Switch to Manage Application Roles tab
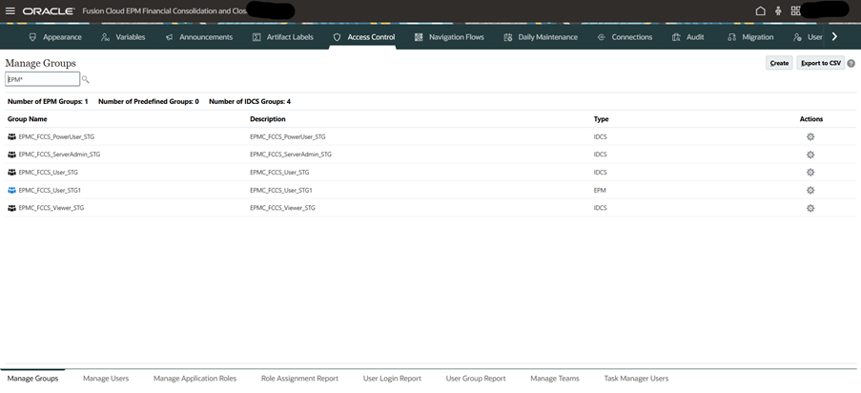Screen dimensions: 861x393 [195, 378]
